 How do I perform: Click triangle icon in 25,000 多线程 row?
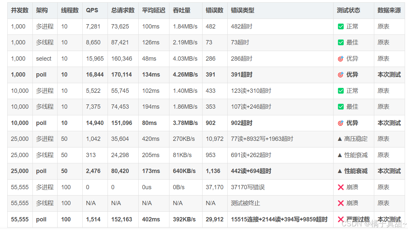click(x=340, y=155)
